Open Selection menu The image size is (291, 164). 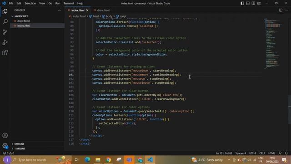click(30, 3)
